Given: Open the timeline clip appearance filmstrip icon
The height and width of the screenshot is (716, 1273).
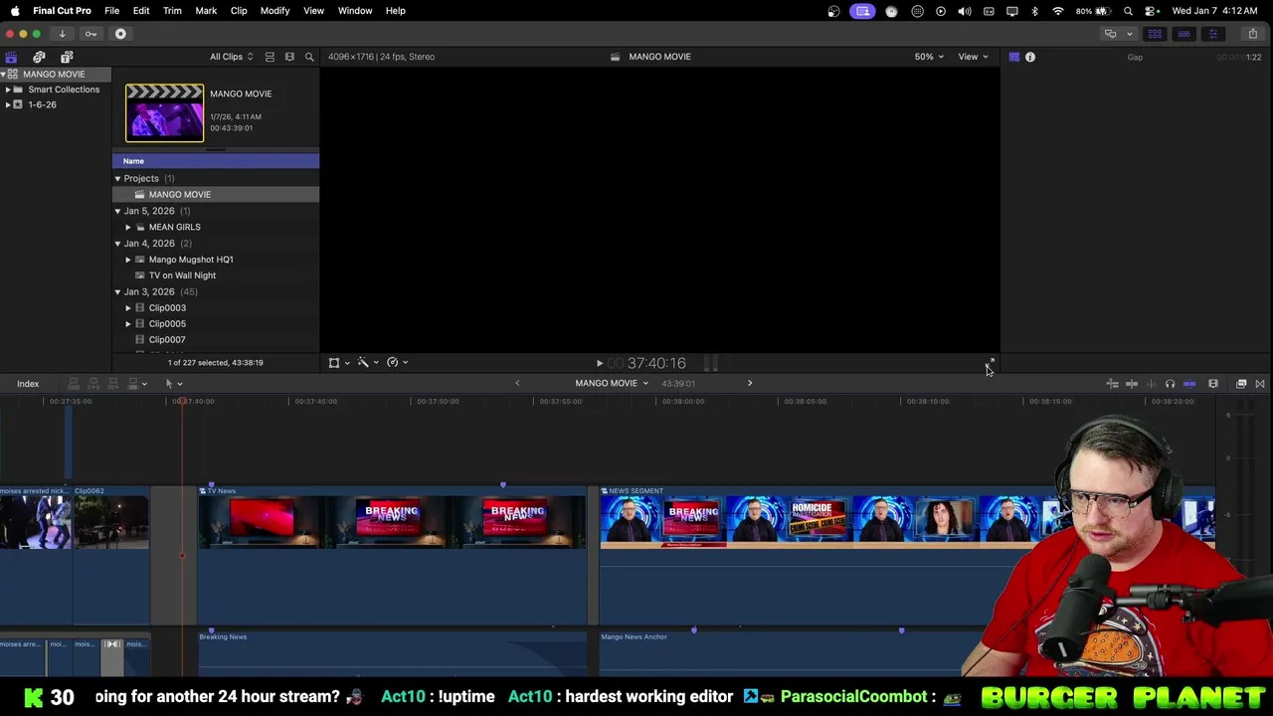Looking at the screenshot, I should (x=1213, y=384).
